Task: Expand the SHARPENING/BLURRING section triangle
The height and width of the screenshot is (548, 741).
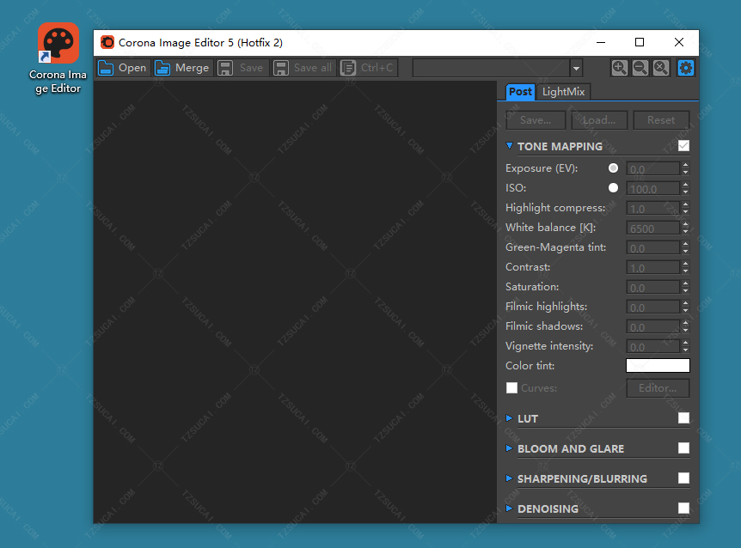Action: tap(509, 478)
